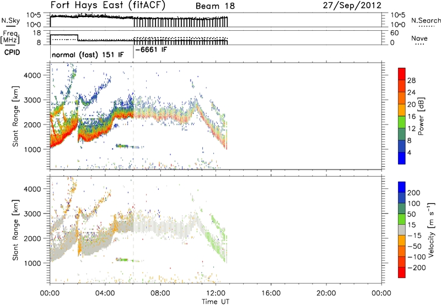Click the 'Freq. [MHz]' axis label
Screen dimensions: 441x305
[10, 37]
